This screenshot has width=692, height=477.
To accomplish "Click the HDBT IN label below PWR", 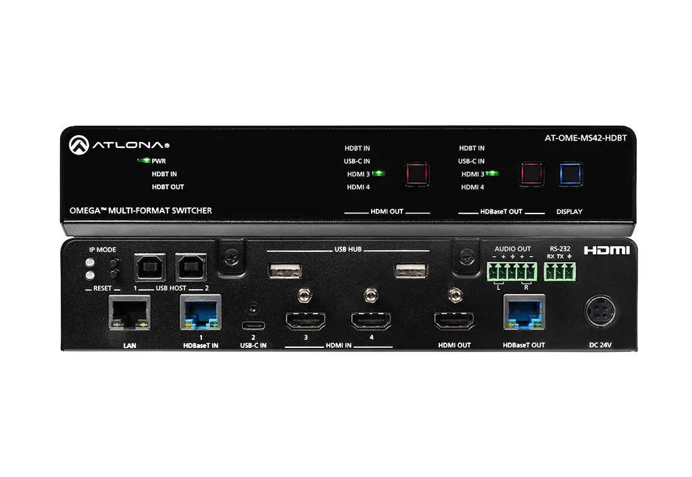I will (x=164, y=174).
